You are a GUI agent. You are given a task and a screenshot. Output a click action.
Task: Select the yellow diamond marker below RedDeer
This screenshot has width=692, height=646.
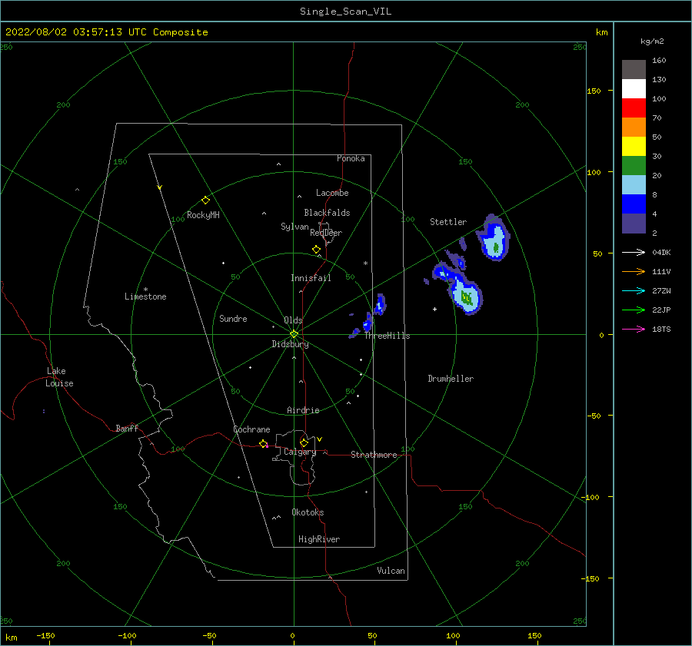(x=316, y=250)
